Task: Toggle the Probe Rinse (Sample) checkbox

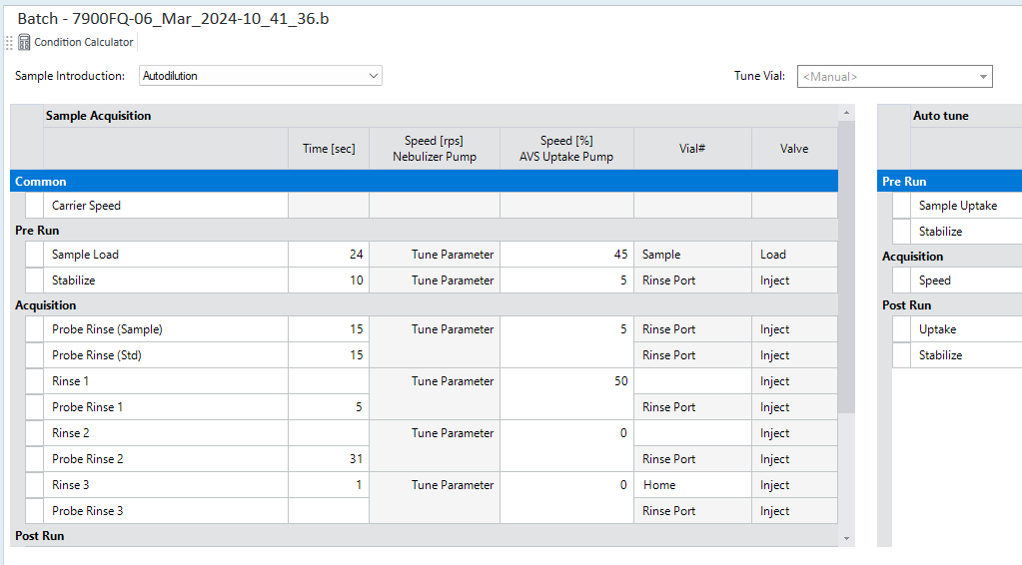Action: 35,329
